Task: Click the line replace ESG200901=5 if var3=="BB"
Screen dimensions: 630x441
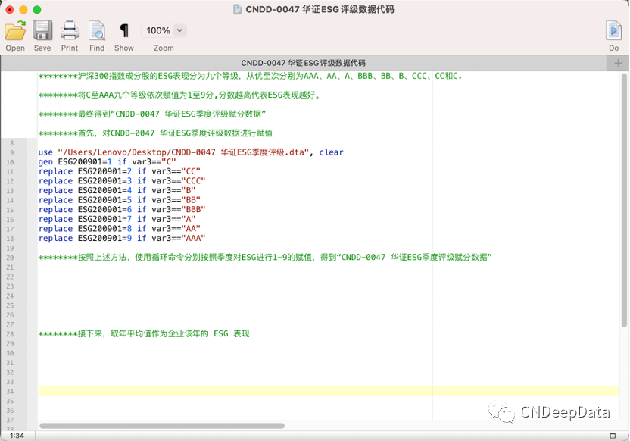Action: (120, 200)
